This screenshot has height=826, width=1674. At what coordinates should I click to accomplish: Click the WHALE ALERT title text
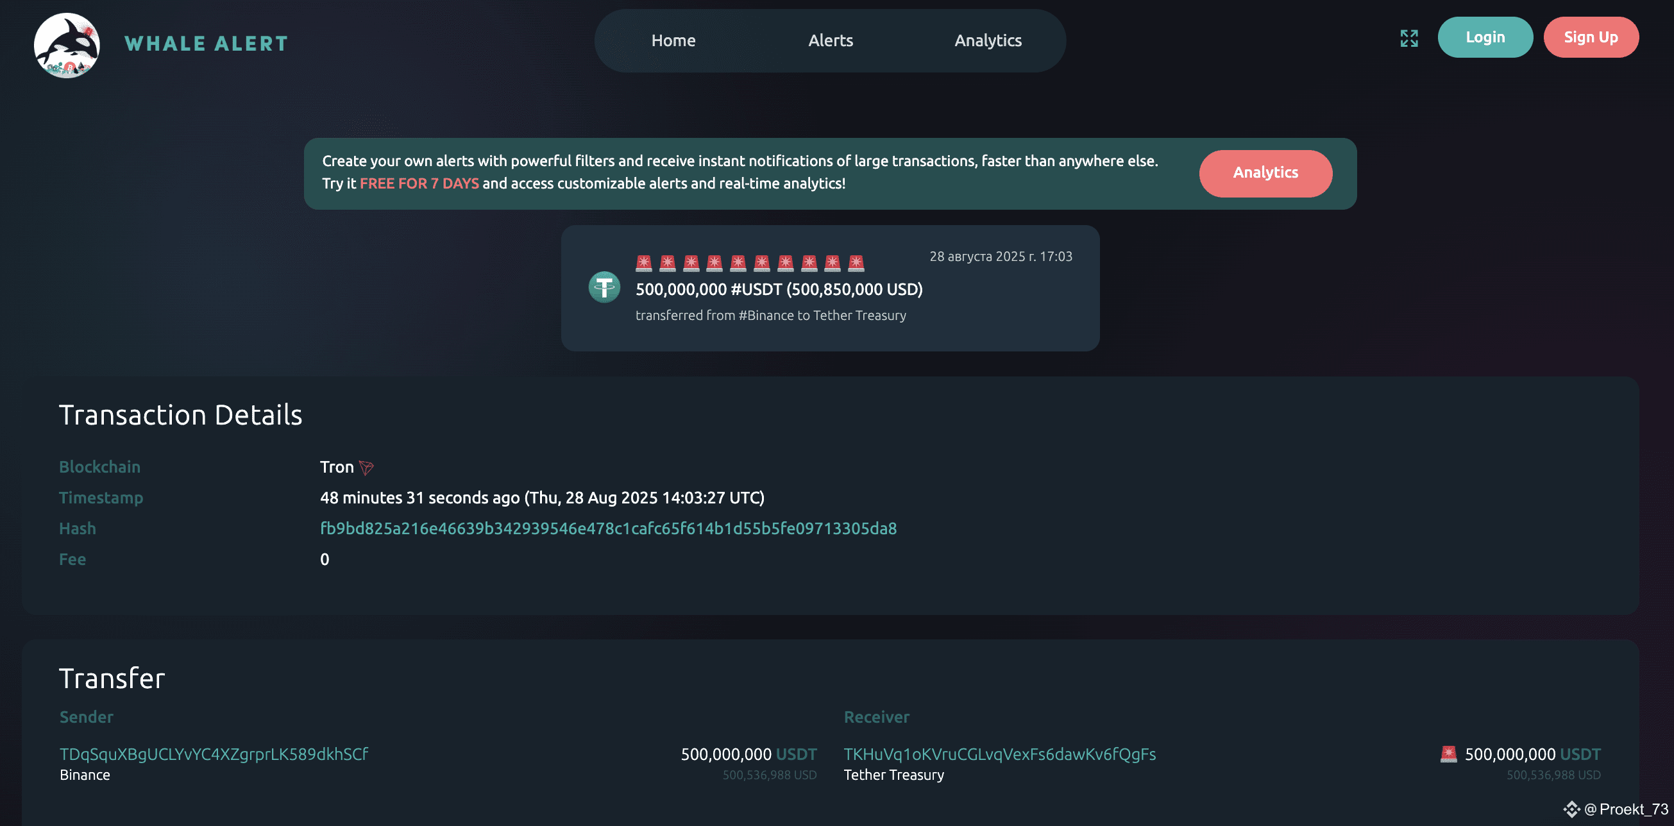coord(206,44)
